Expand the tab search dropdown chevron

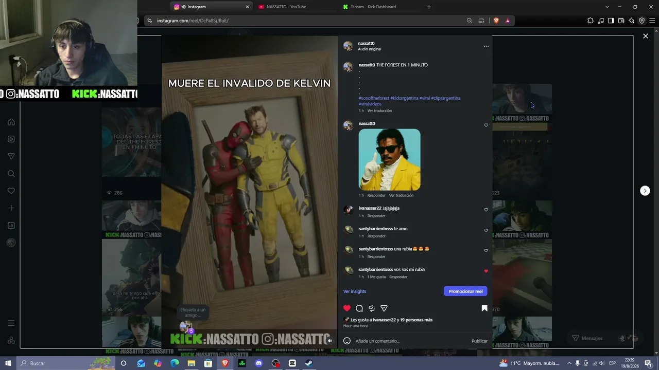(x=607, y=7)
